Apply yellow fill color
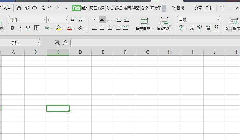This screenshot has height=140, width=240. pyautogui.click(x=59, y=28)
